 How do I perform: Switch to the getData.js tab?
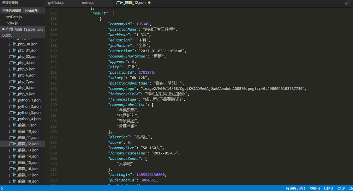(x=56, y=3)
